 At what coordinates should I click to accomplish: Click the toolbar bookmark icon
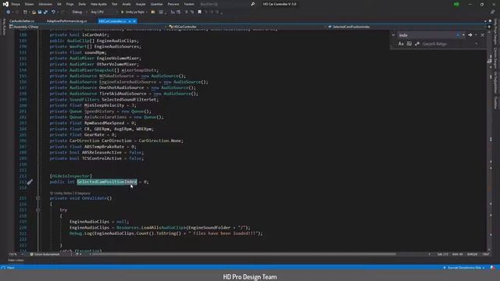200,12
